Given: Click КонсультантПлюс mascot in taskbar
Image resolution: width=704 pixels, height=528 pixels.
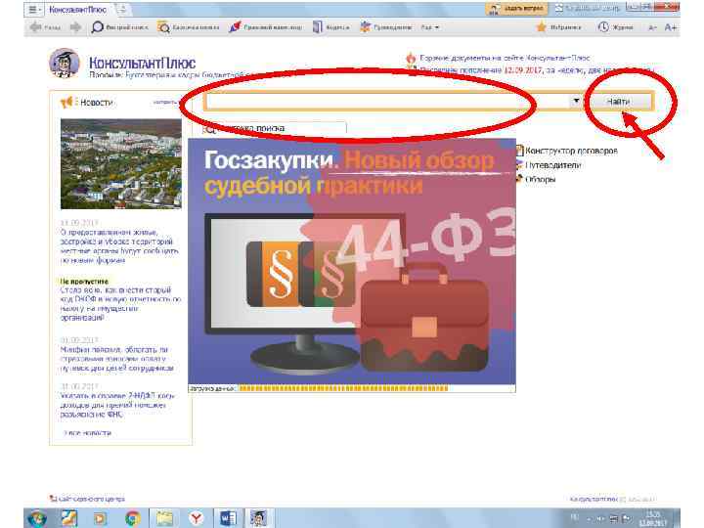Looking at the screenshot, I should pyautogui.click(x=258, y=518).
